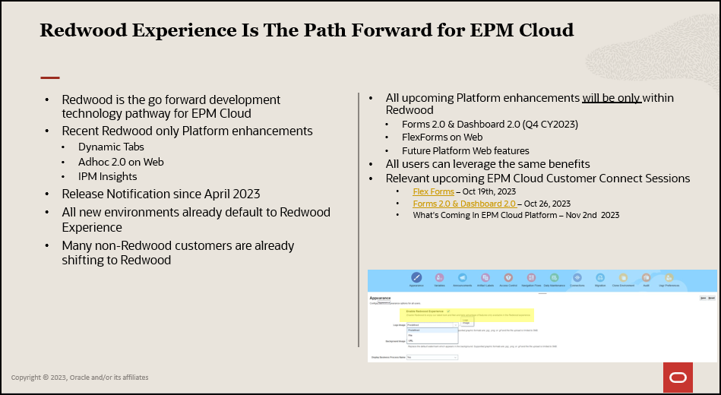Open the Daily Maintenance icon
Viewport: 721px width, 395px height.
[x=555, y=277]
